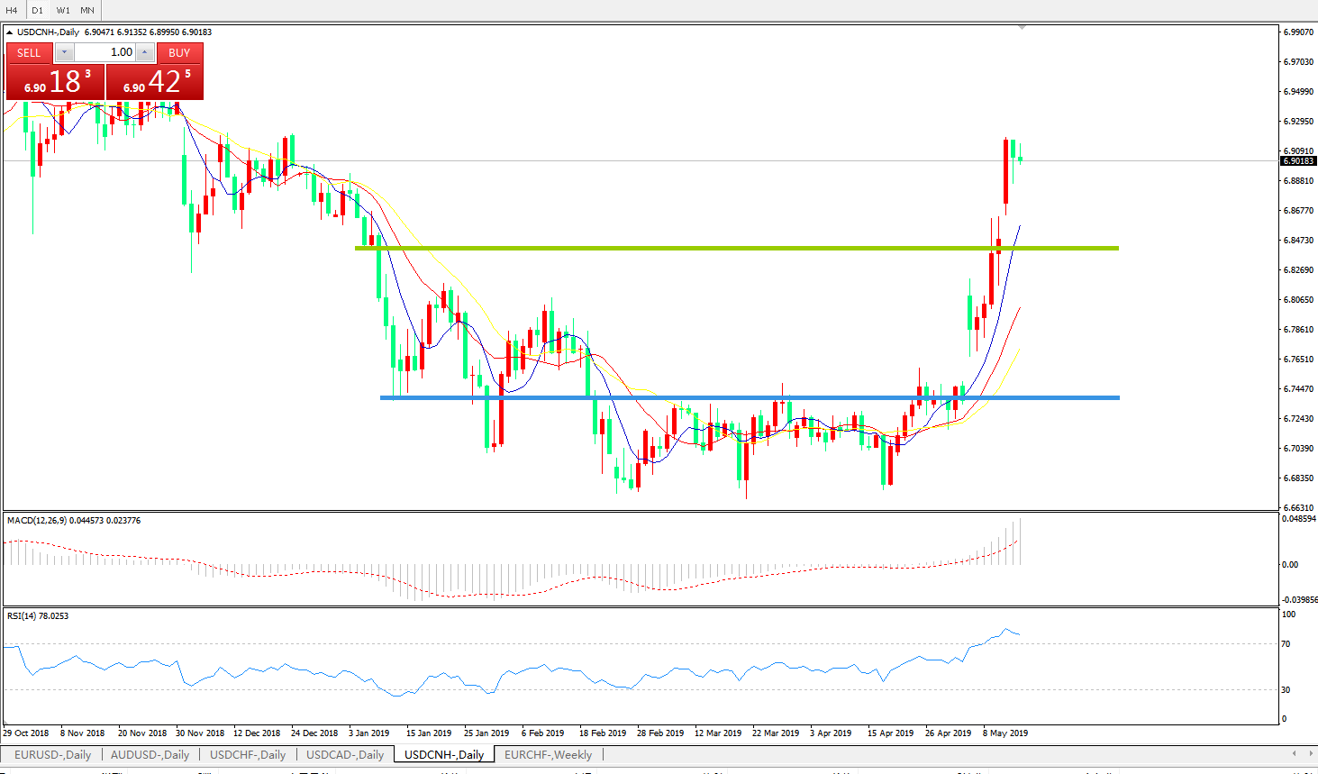Select the USDCAD-,Daily chart tab
The height and width of the screenshot is (774, 1318).
[x=345, y=755]
